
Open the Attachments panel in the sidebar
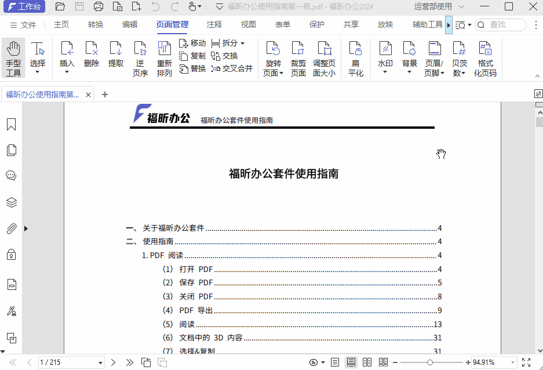coord(11,228)
